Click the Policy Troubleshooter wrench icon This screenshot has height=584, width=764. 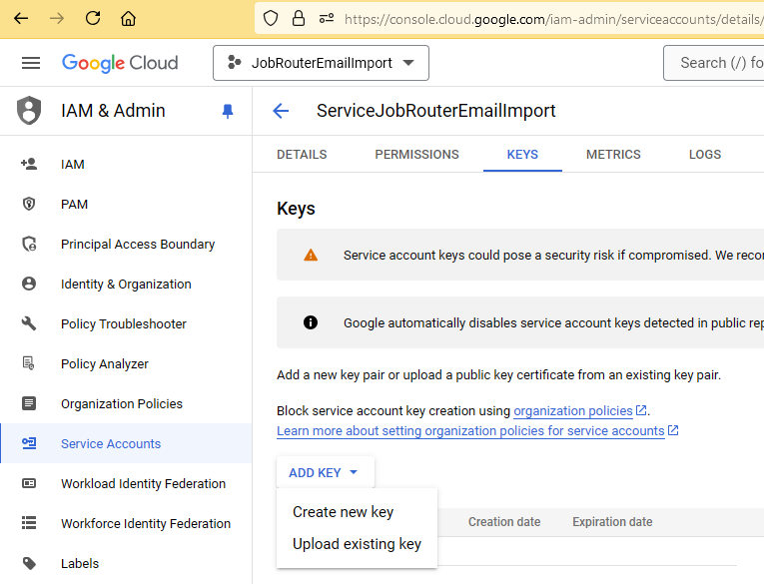coord(29,322)
